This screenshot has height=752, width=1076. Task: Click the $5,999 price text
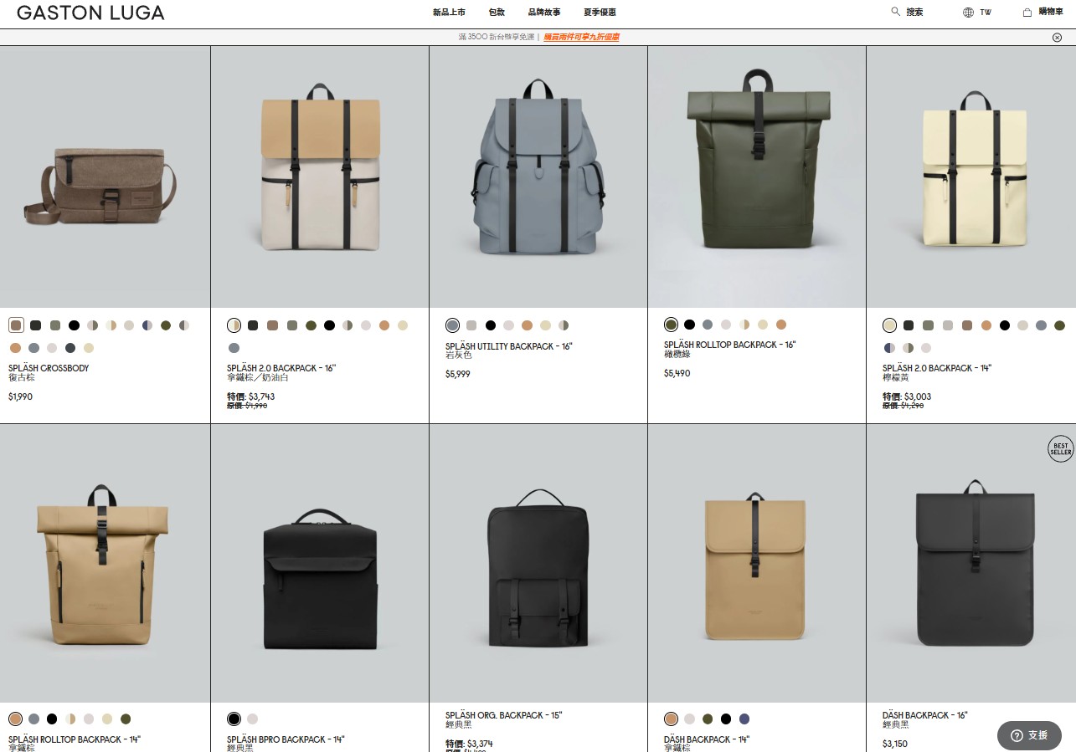click(x=458, y=374)
